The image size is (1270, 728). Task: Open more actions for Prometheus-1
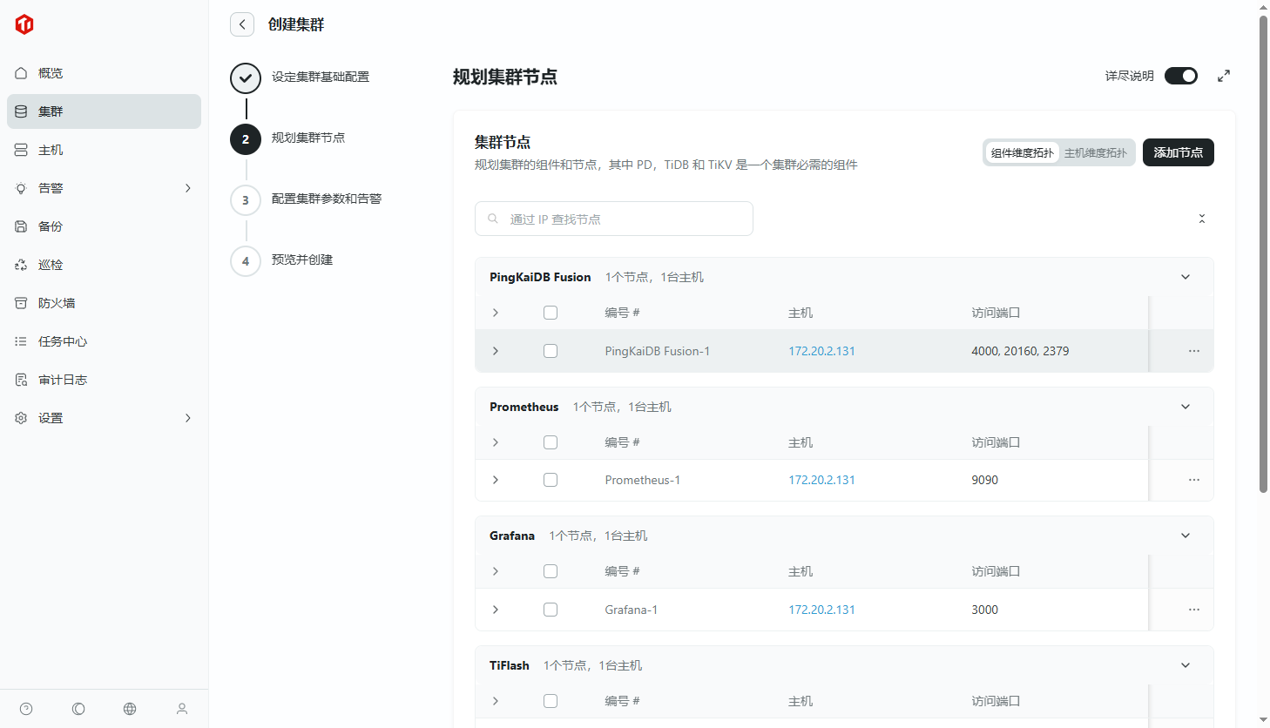[x=1194, y=480]
